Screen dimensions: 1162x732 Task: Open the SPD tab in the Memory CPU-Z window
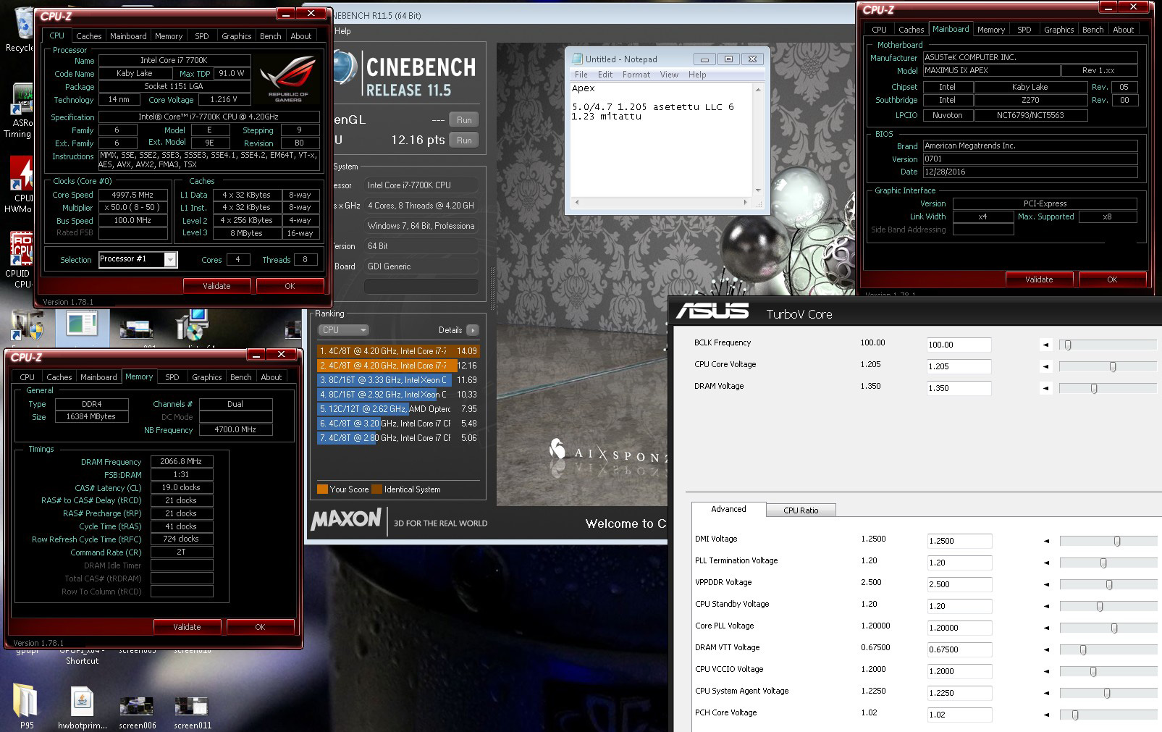pos(172,377)
